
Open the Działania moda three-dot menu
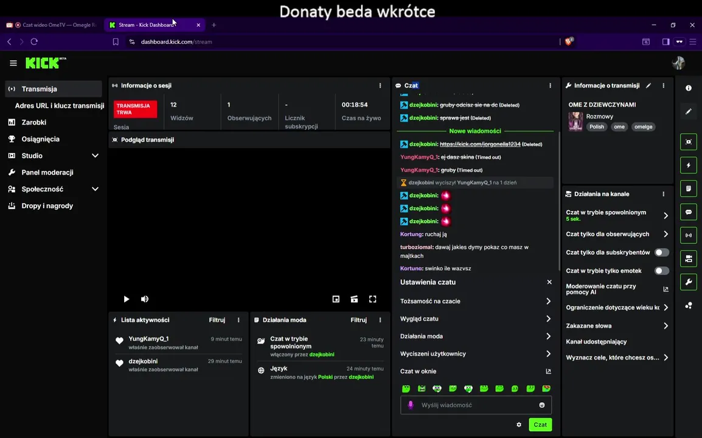(x=380, y=320)
